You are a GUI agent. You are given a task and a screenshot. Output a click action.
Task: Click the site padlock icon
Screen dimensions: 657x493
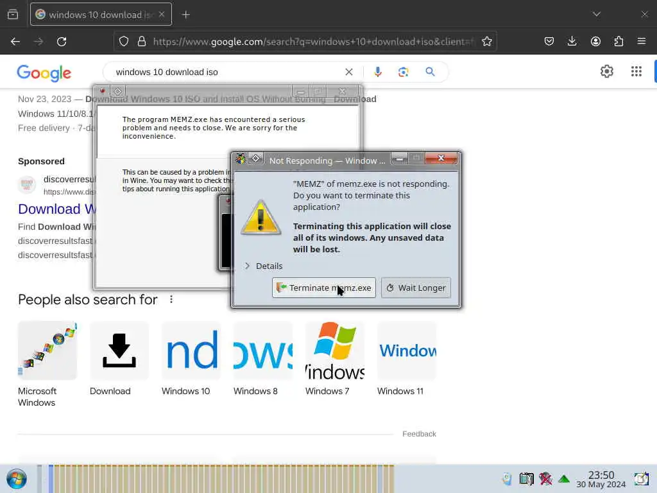pos(142,42)
